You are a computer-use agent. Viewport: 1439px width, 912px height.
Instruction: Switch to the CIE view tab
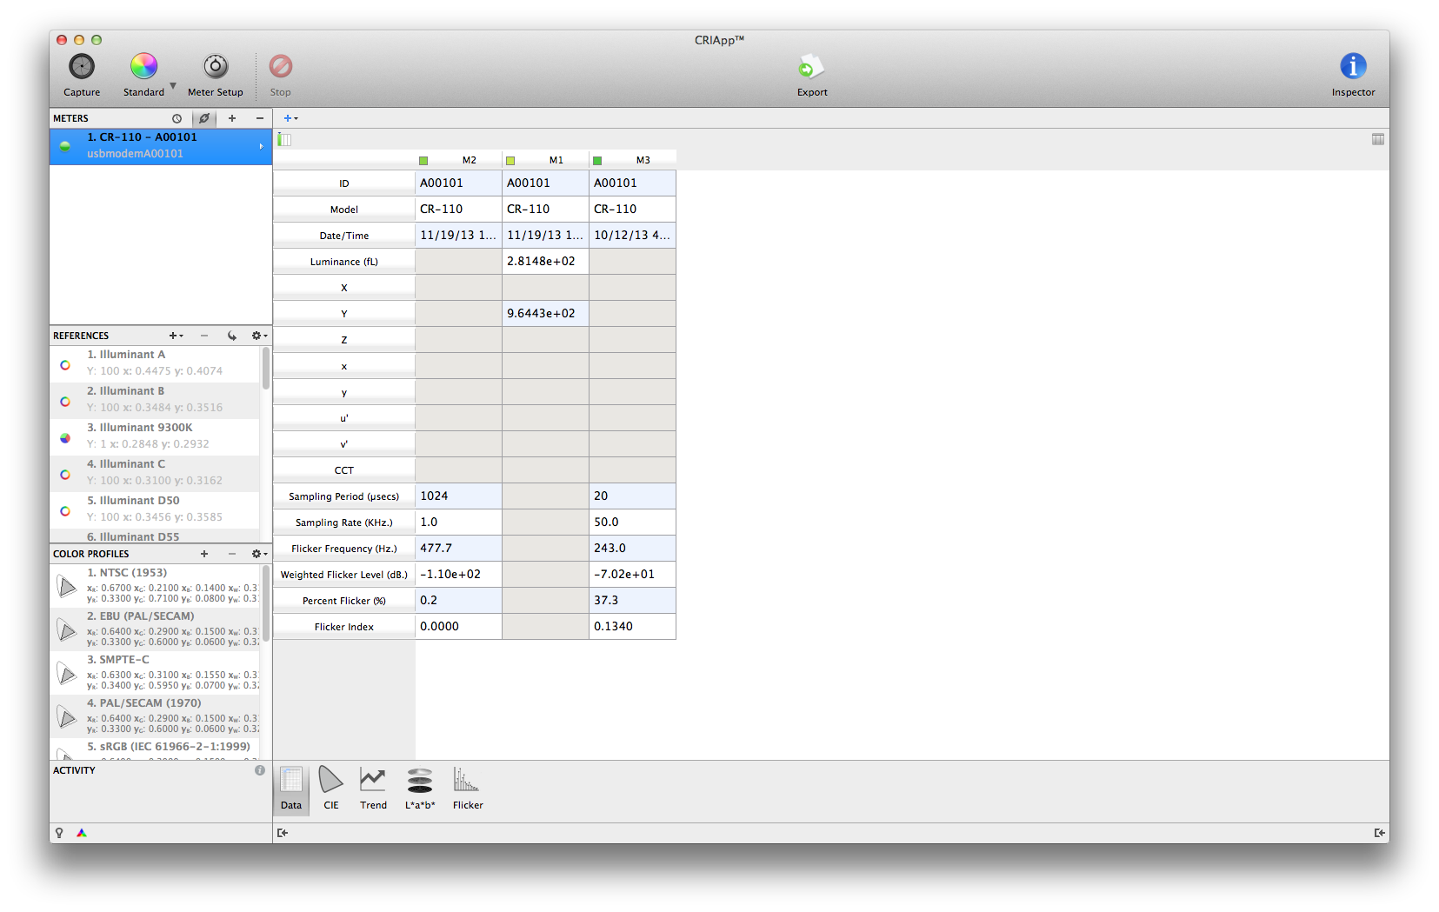[331, 789]
